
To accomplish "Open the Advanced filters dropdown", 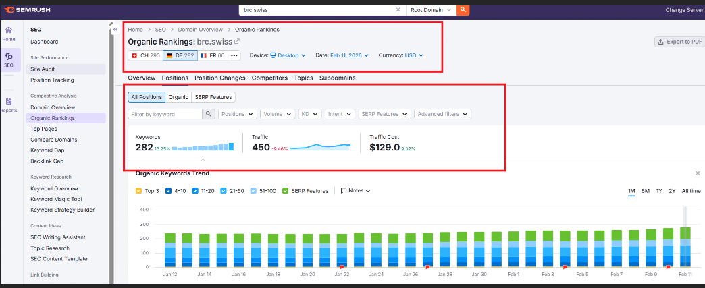I will click(442, 115).
